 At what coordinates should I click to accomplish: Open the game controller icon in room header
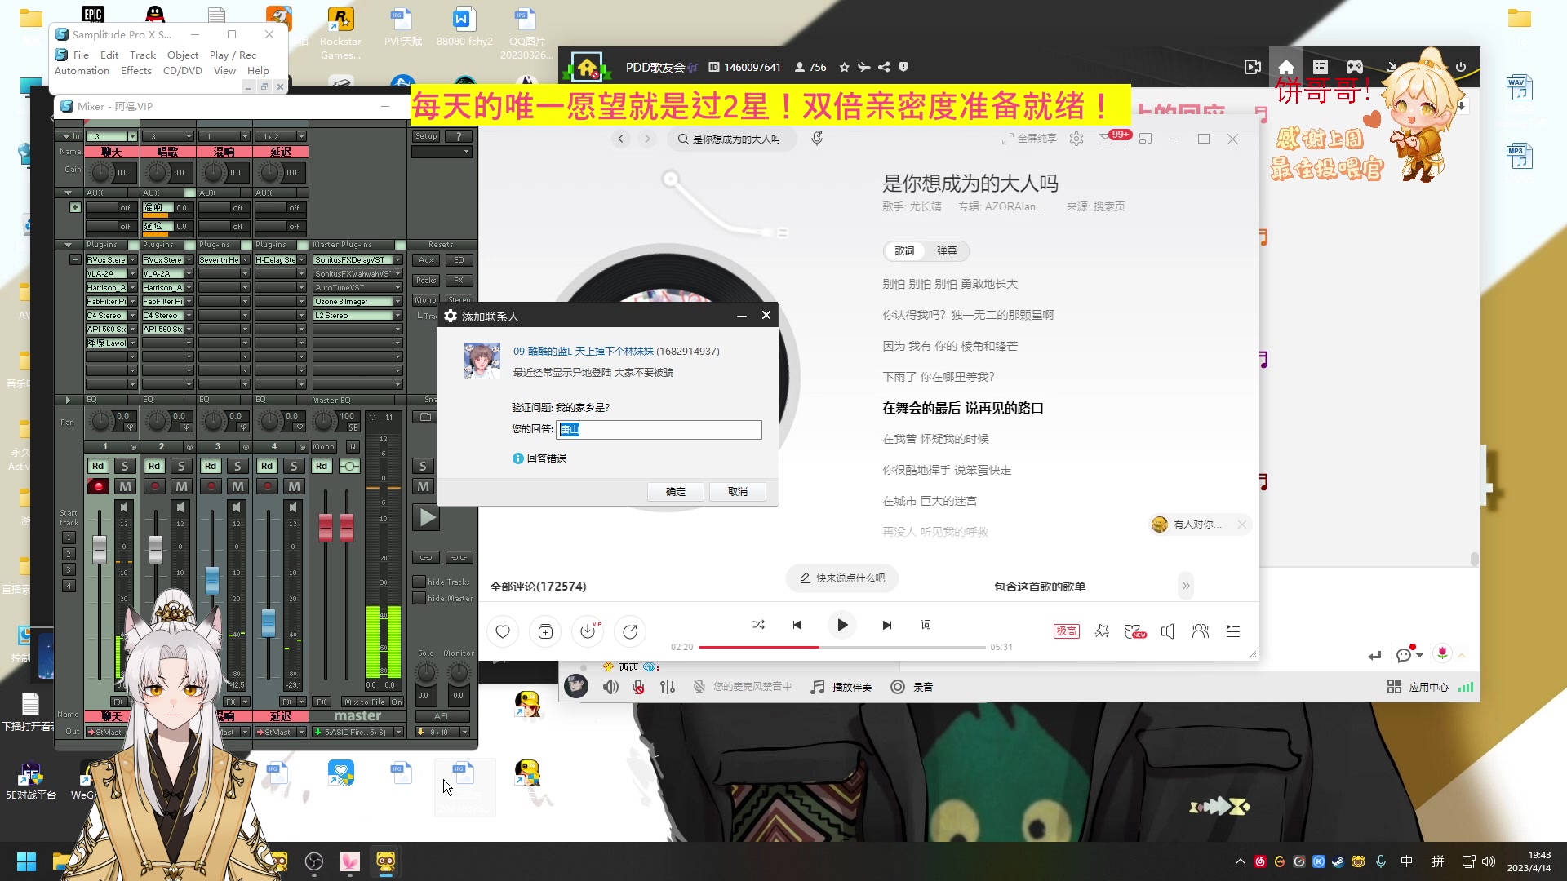point(1355,67)
